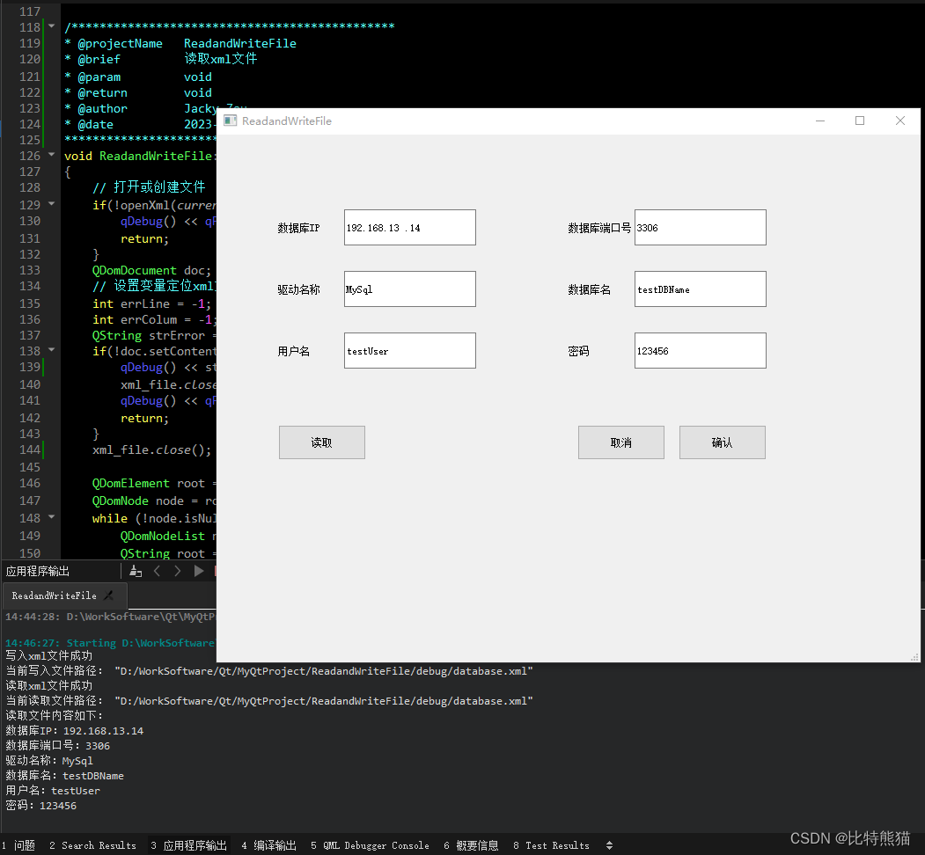Jump to previous output item arrow
Image resolution: width=925 pixels, height=855 pixels.
(x=157, y=570)
